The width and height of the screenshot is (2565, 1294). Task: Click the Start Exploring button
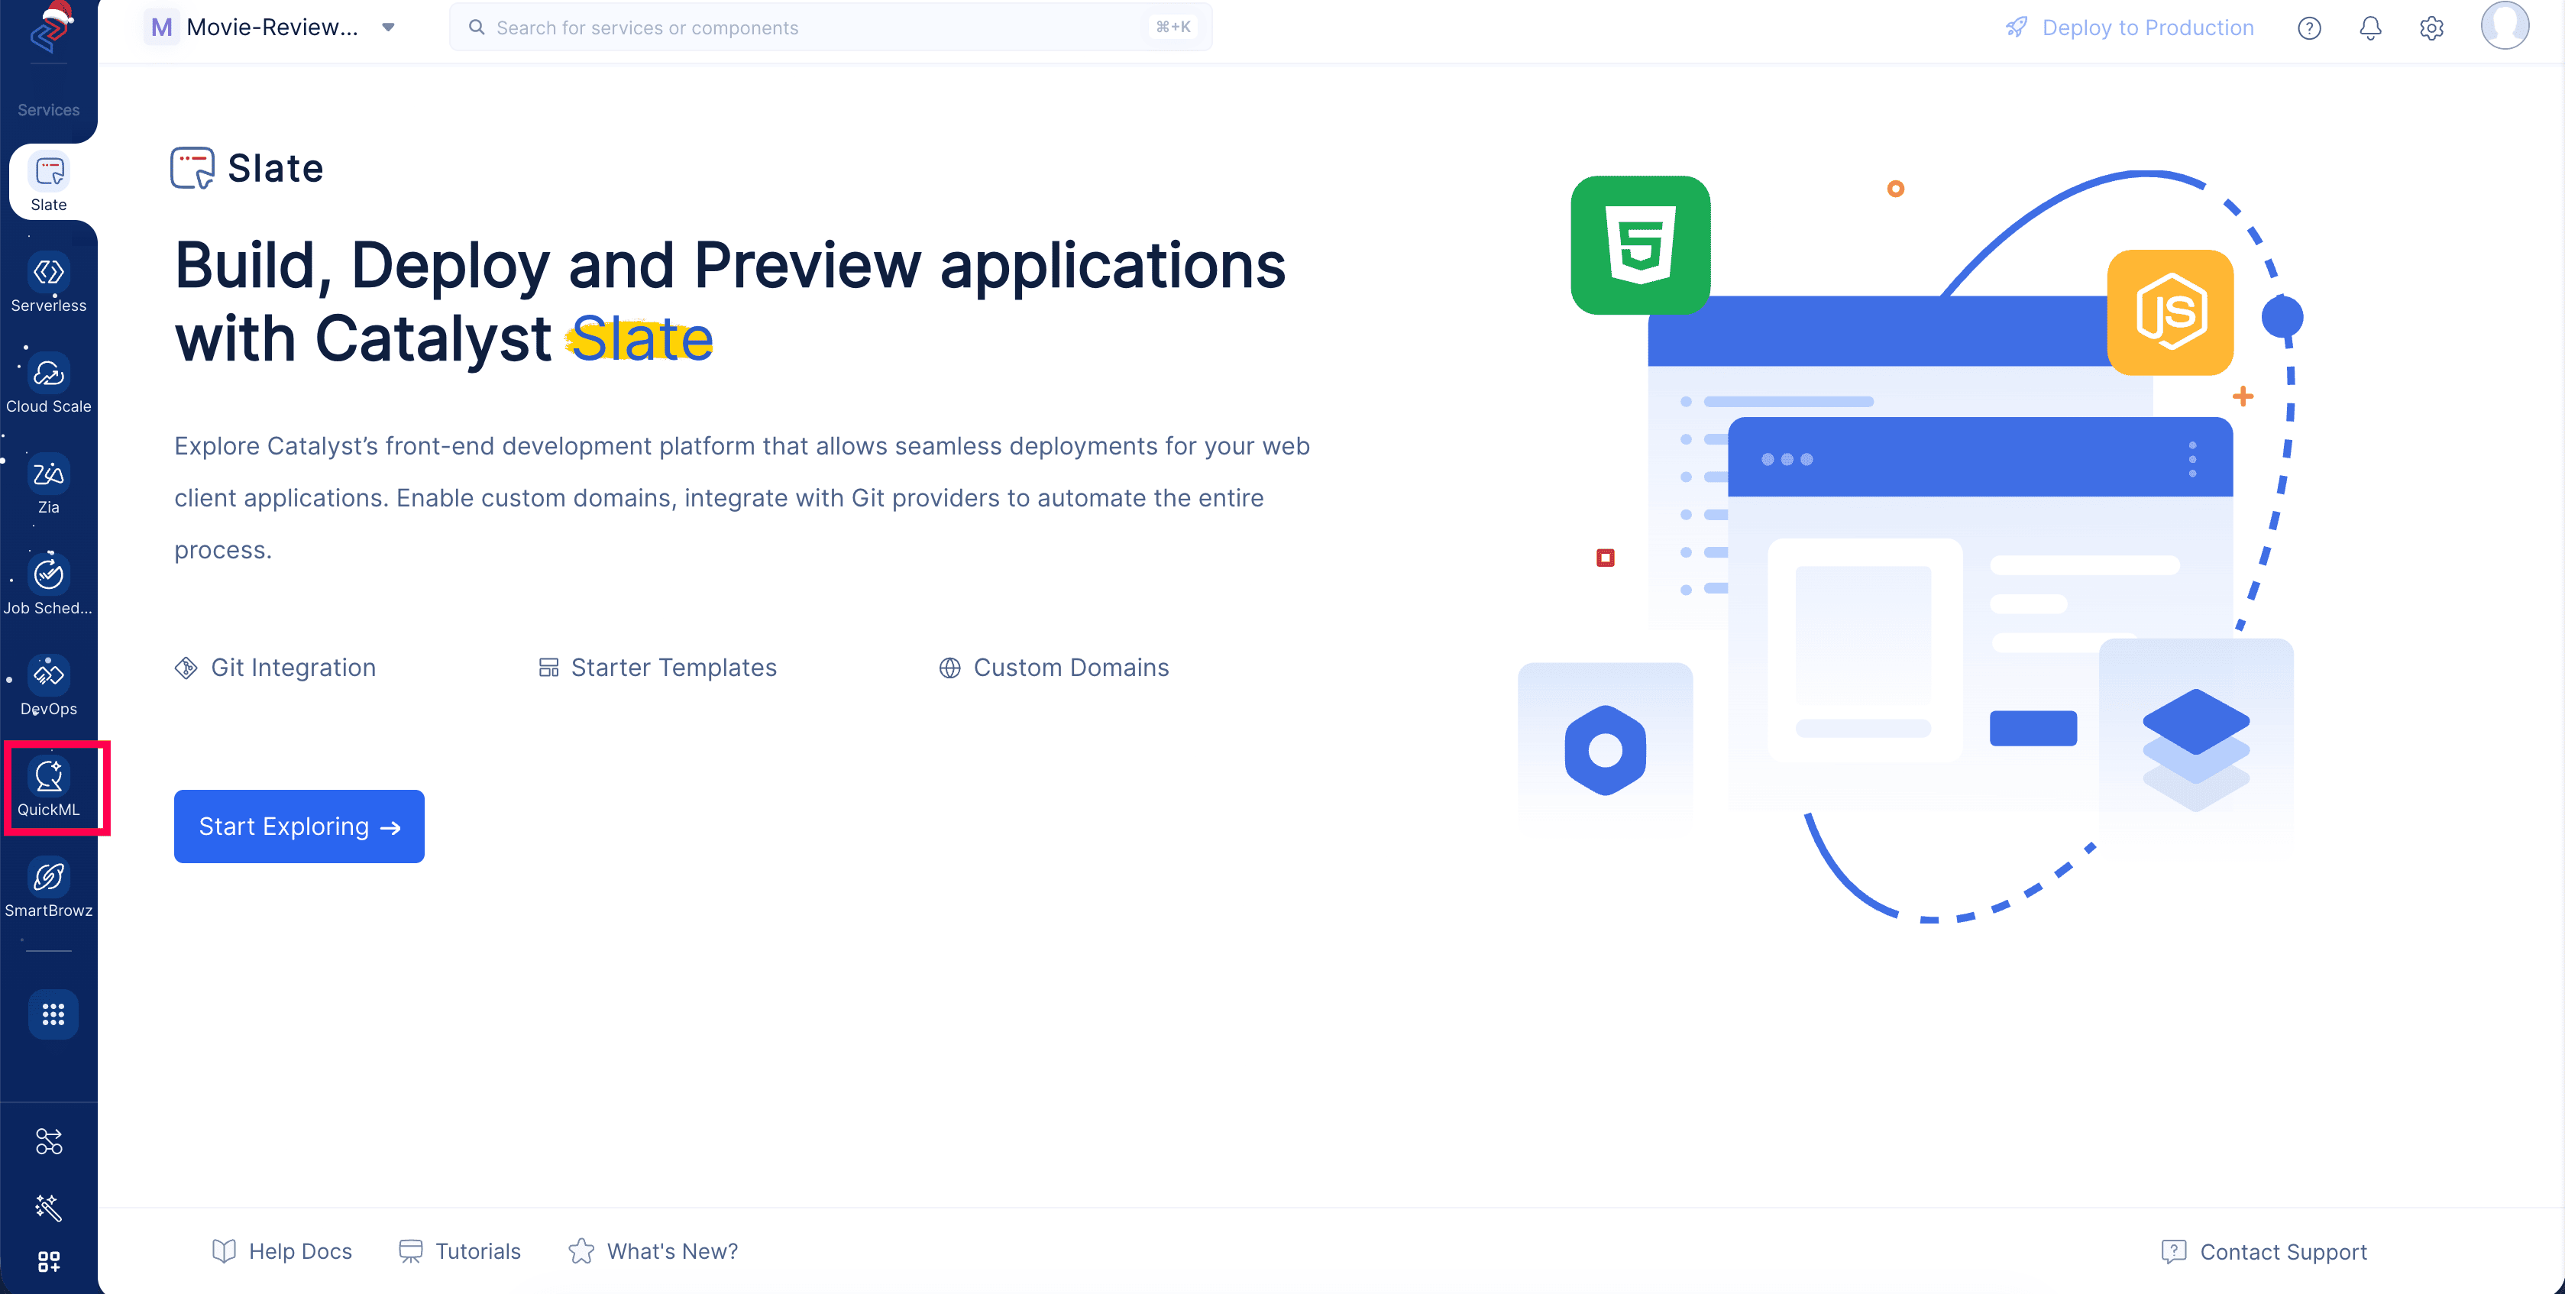(299, 827)
